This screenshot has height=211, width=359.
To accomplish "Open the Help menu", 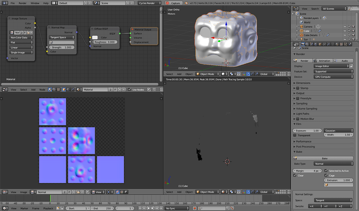I will [46, 3].
